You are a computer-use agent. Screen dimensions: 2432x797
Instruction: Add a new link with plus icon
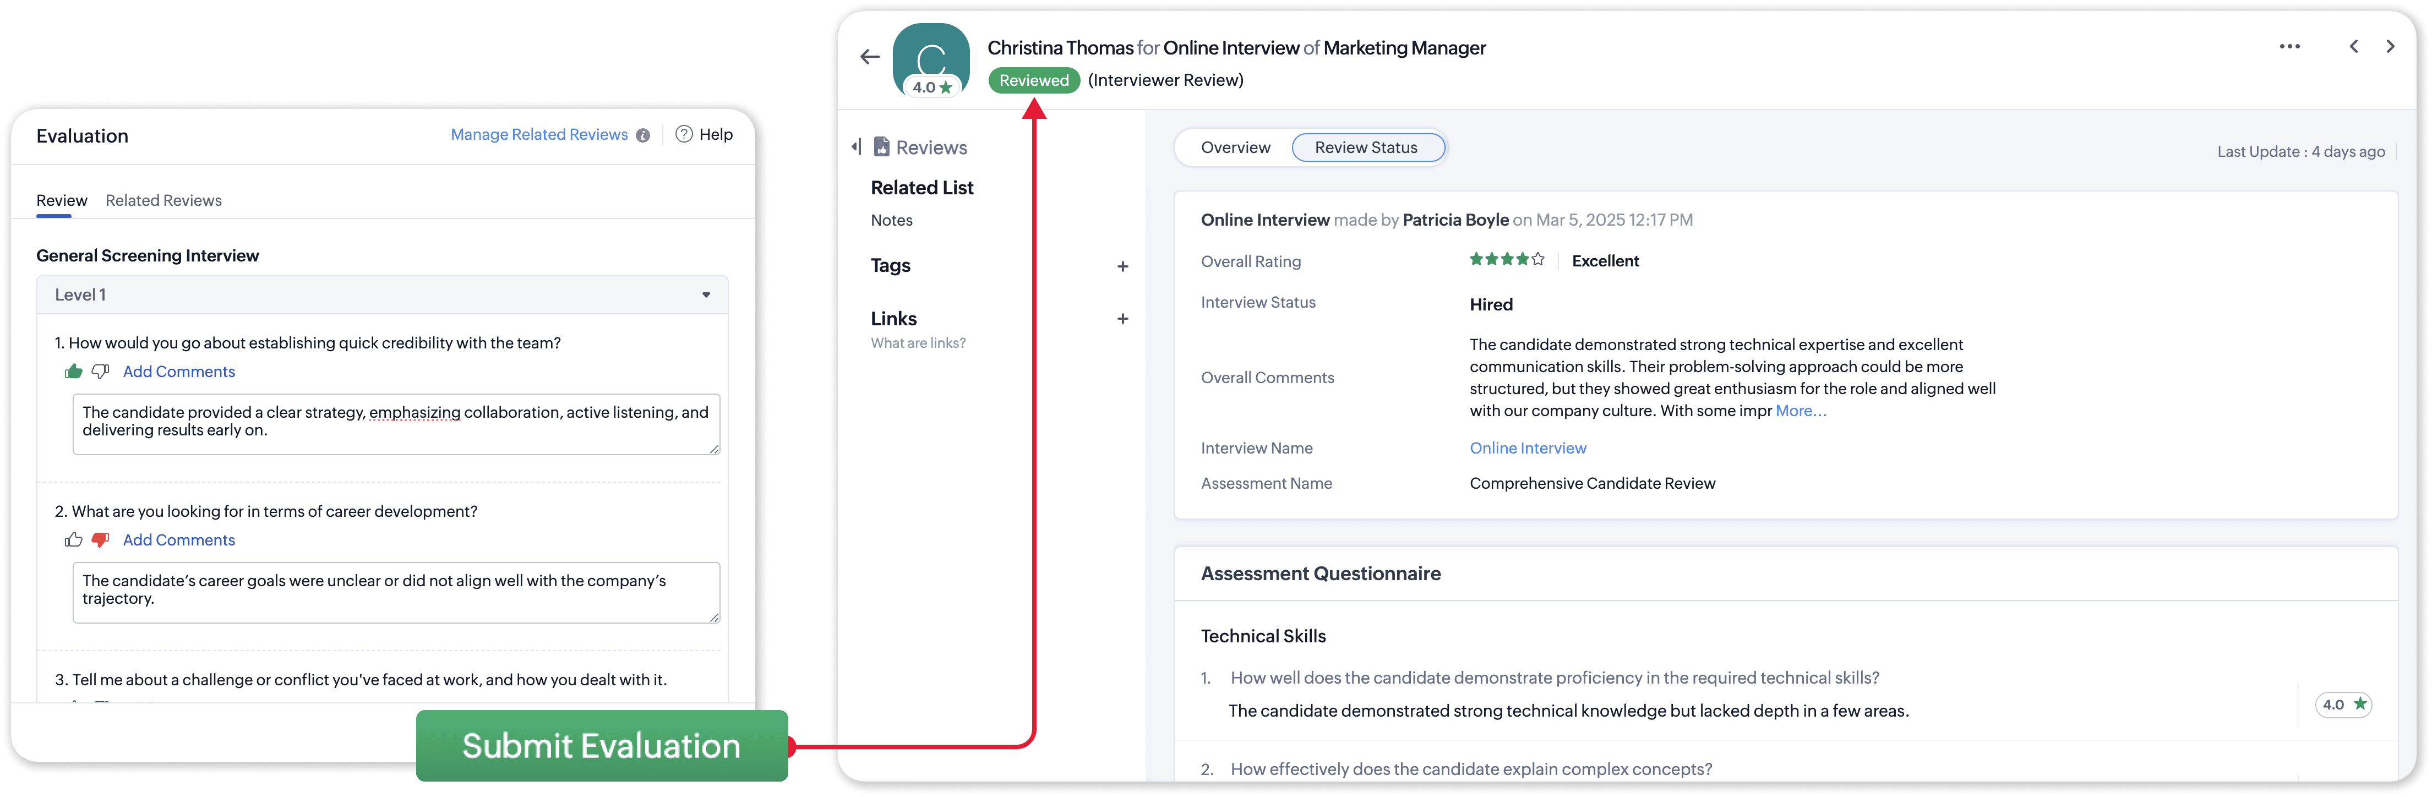point(1122,319)
